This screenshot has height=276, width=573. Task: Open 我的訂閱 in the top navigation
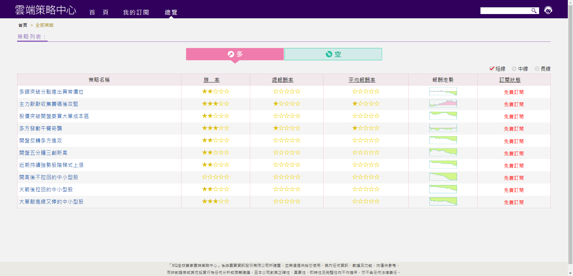click(x=136, y=12)
